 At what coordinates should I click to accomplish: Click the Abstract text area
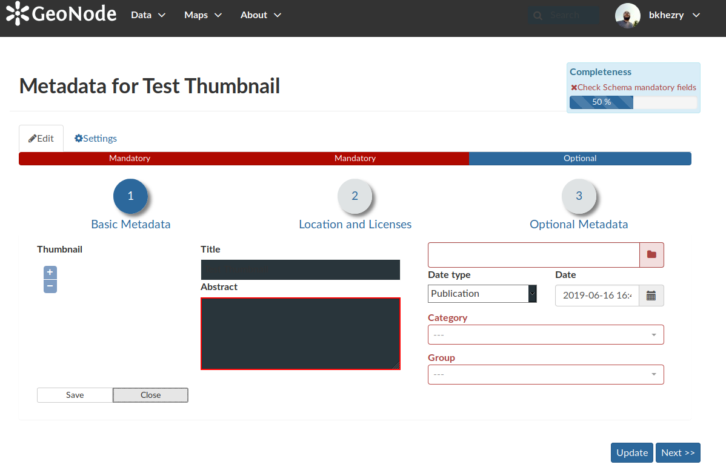[301, 334]
